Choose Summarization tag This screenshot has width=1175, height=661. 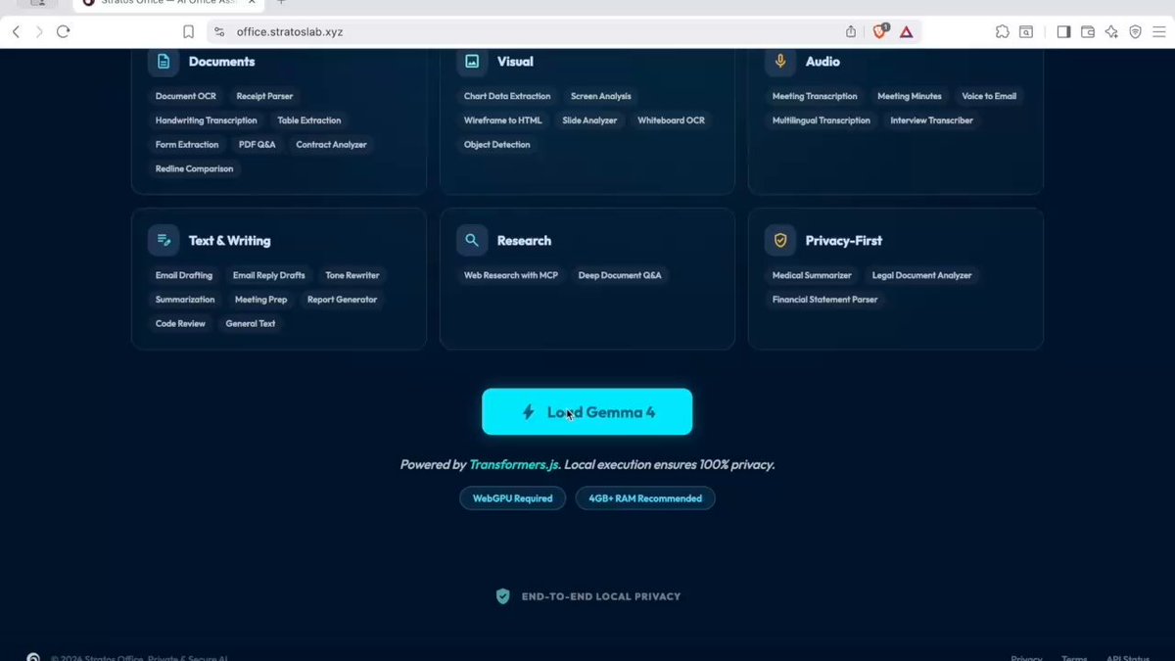coord(184,300)
